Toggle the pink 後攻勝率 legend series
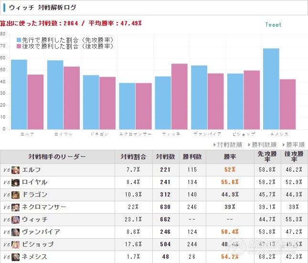 [65, 46]
